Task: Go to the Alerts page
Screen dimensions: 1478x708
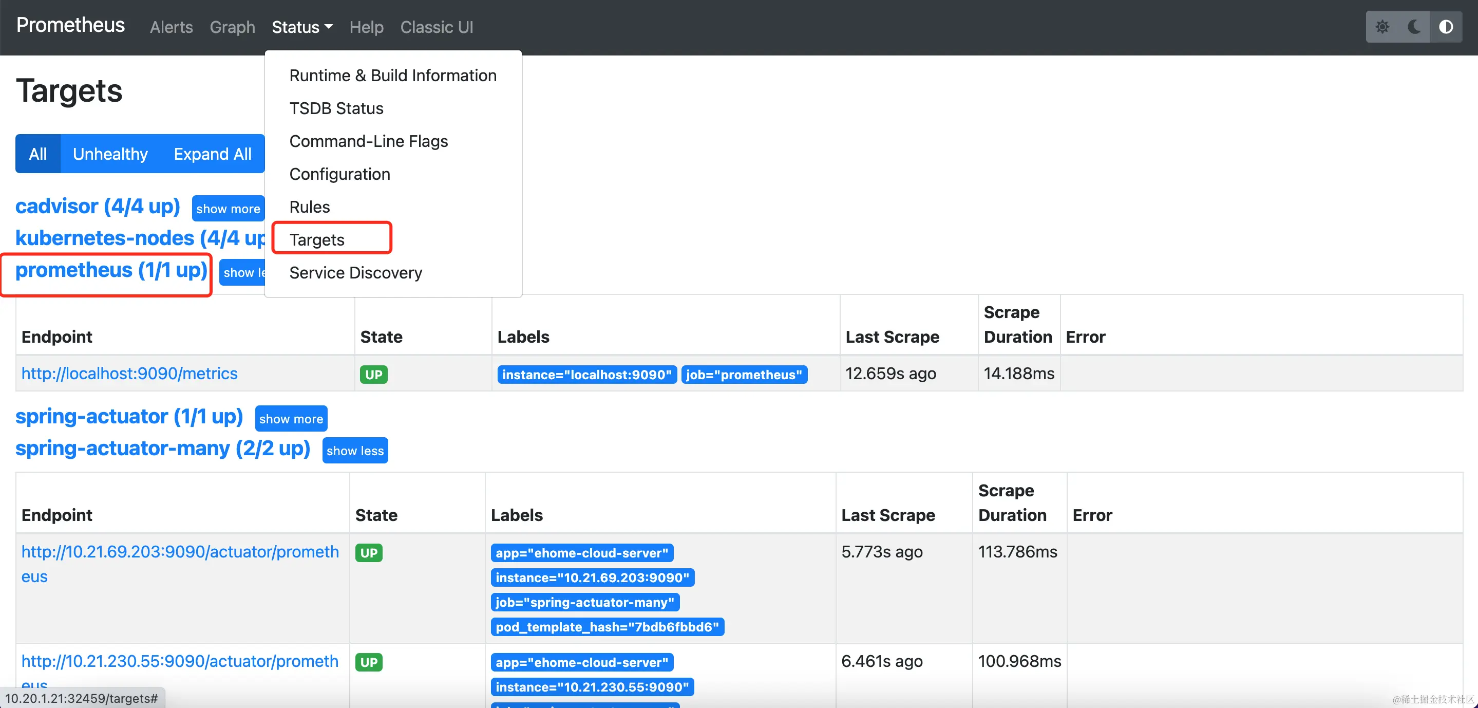Action: click(171, 27)
